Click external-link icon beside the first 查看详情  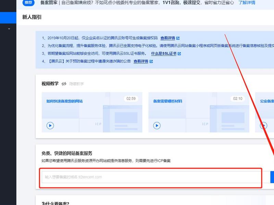178,38
